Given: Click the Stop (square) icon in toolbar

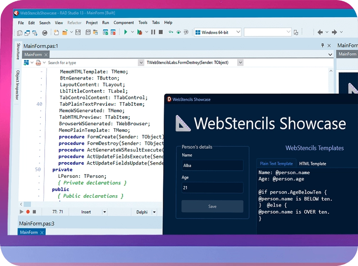Looking at the screenshot, I should [161, 32].
